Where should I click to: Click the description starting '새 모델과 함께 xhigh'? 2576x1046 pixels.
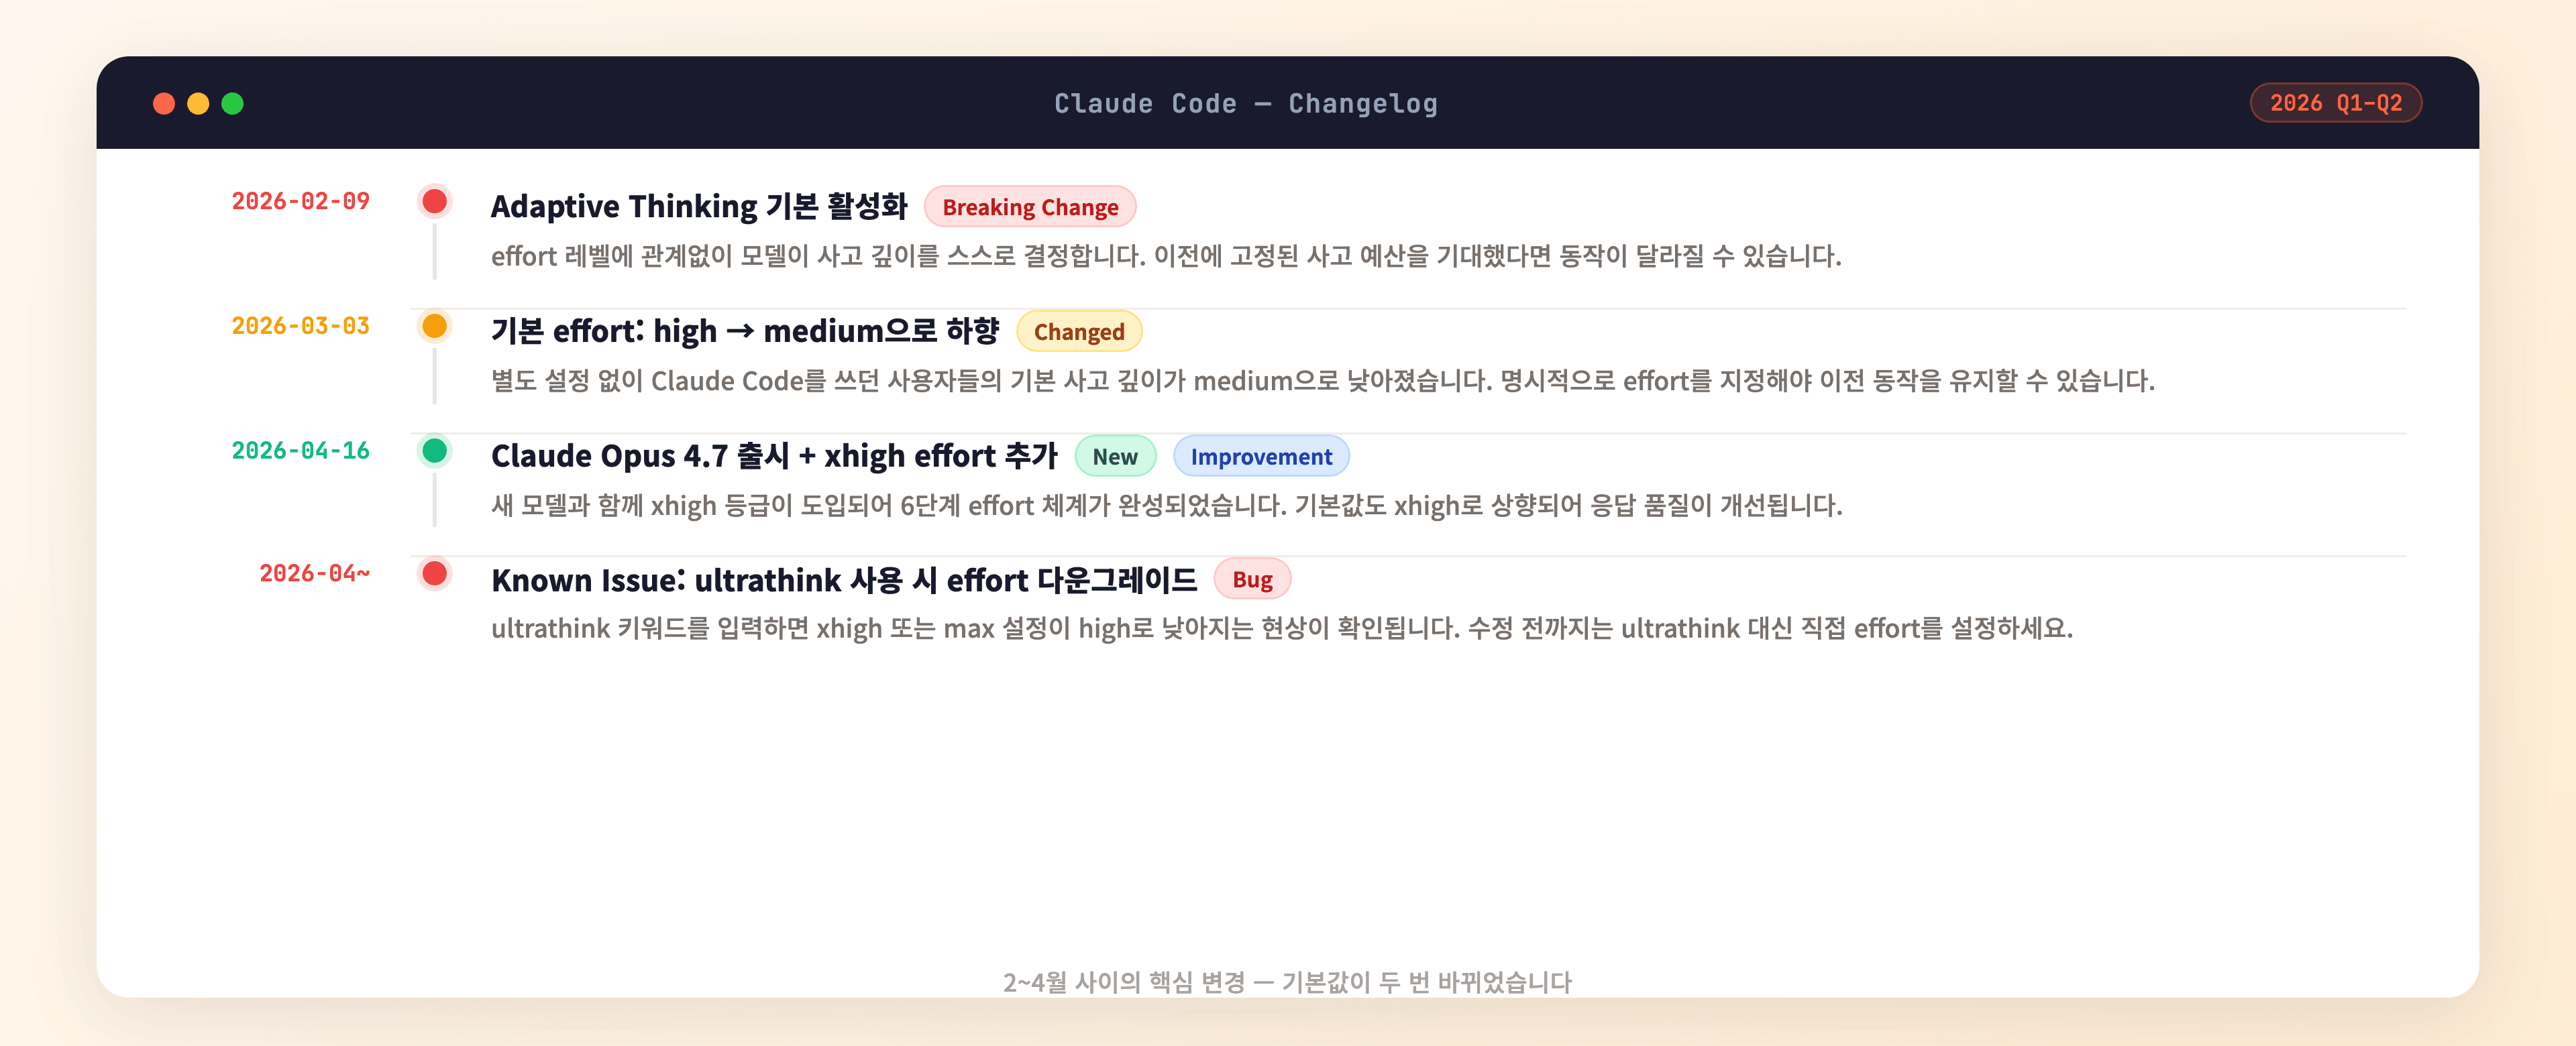click(x=1166, y=506)
